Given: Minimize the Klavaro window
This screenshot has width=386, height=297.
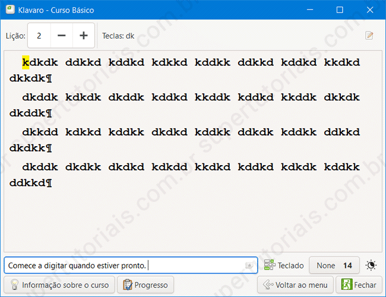Looking at the screenshot, I should (x=312, y=10).
